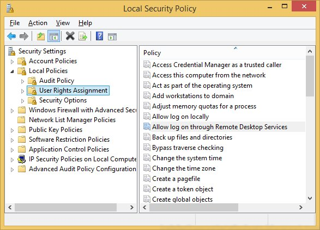Click icon beside Bypass traverse checking
Viewport: 320px width, 230px height.
[147, 148]
